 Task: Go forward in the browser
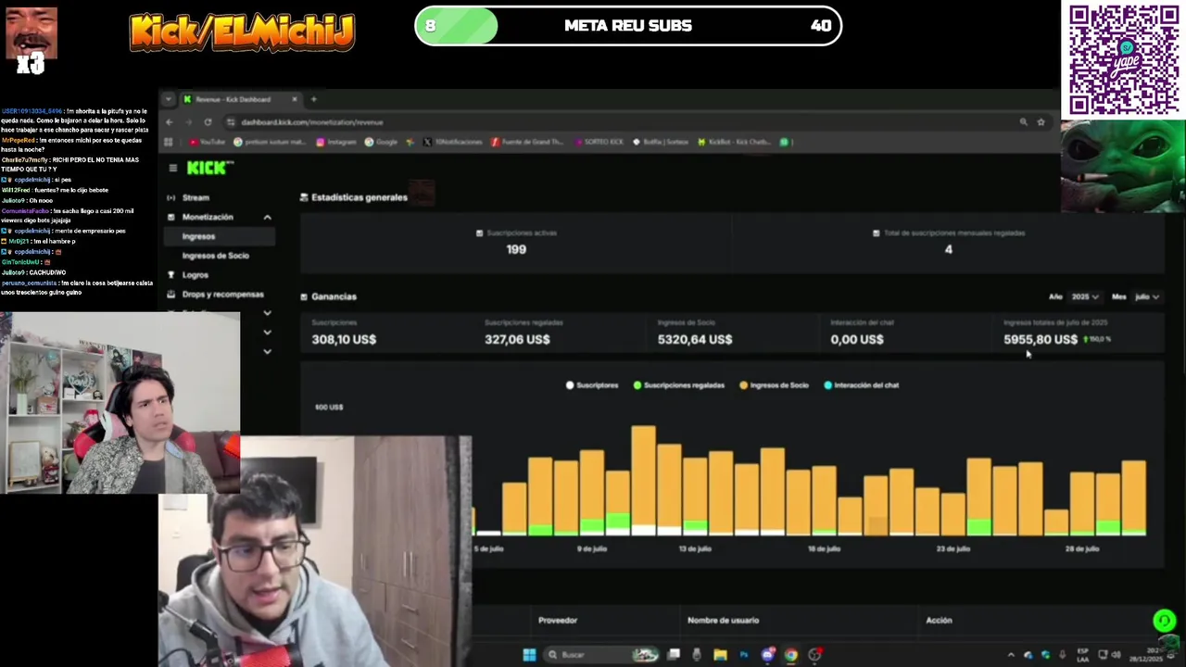188,122
